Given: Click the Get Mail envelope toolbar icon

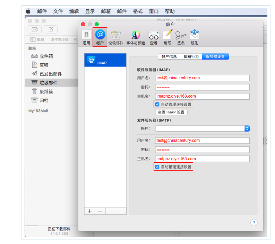Looking at the screenshot, I should point(35,29).
